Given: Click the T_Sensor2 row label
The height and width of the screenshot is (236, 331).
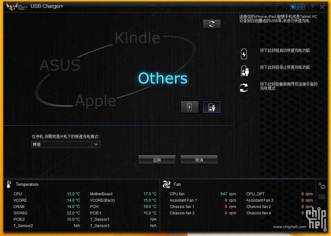Looking at the screenshot, I should 23,226.
